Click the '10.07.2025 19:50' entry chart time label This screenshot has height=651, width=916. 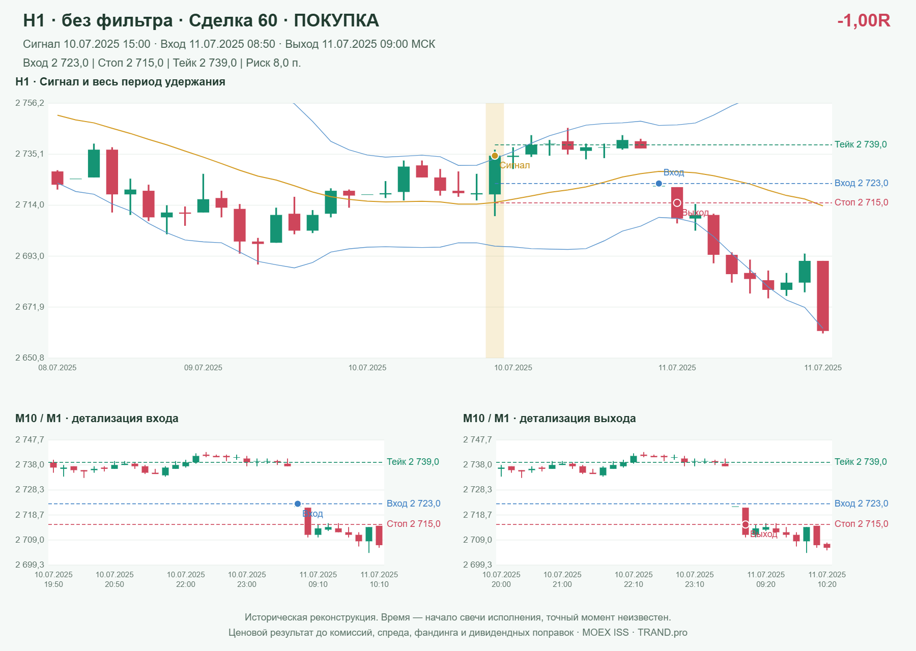coord(53,579)
